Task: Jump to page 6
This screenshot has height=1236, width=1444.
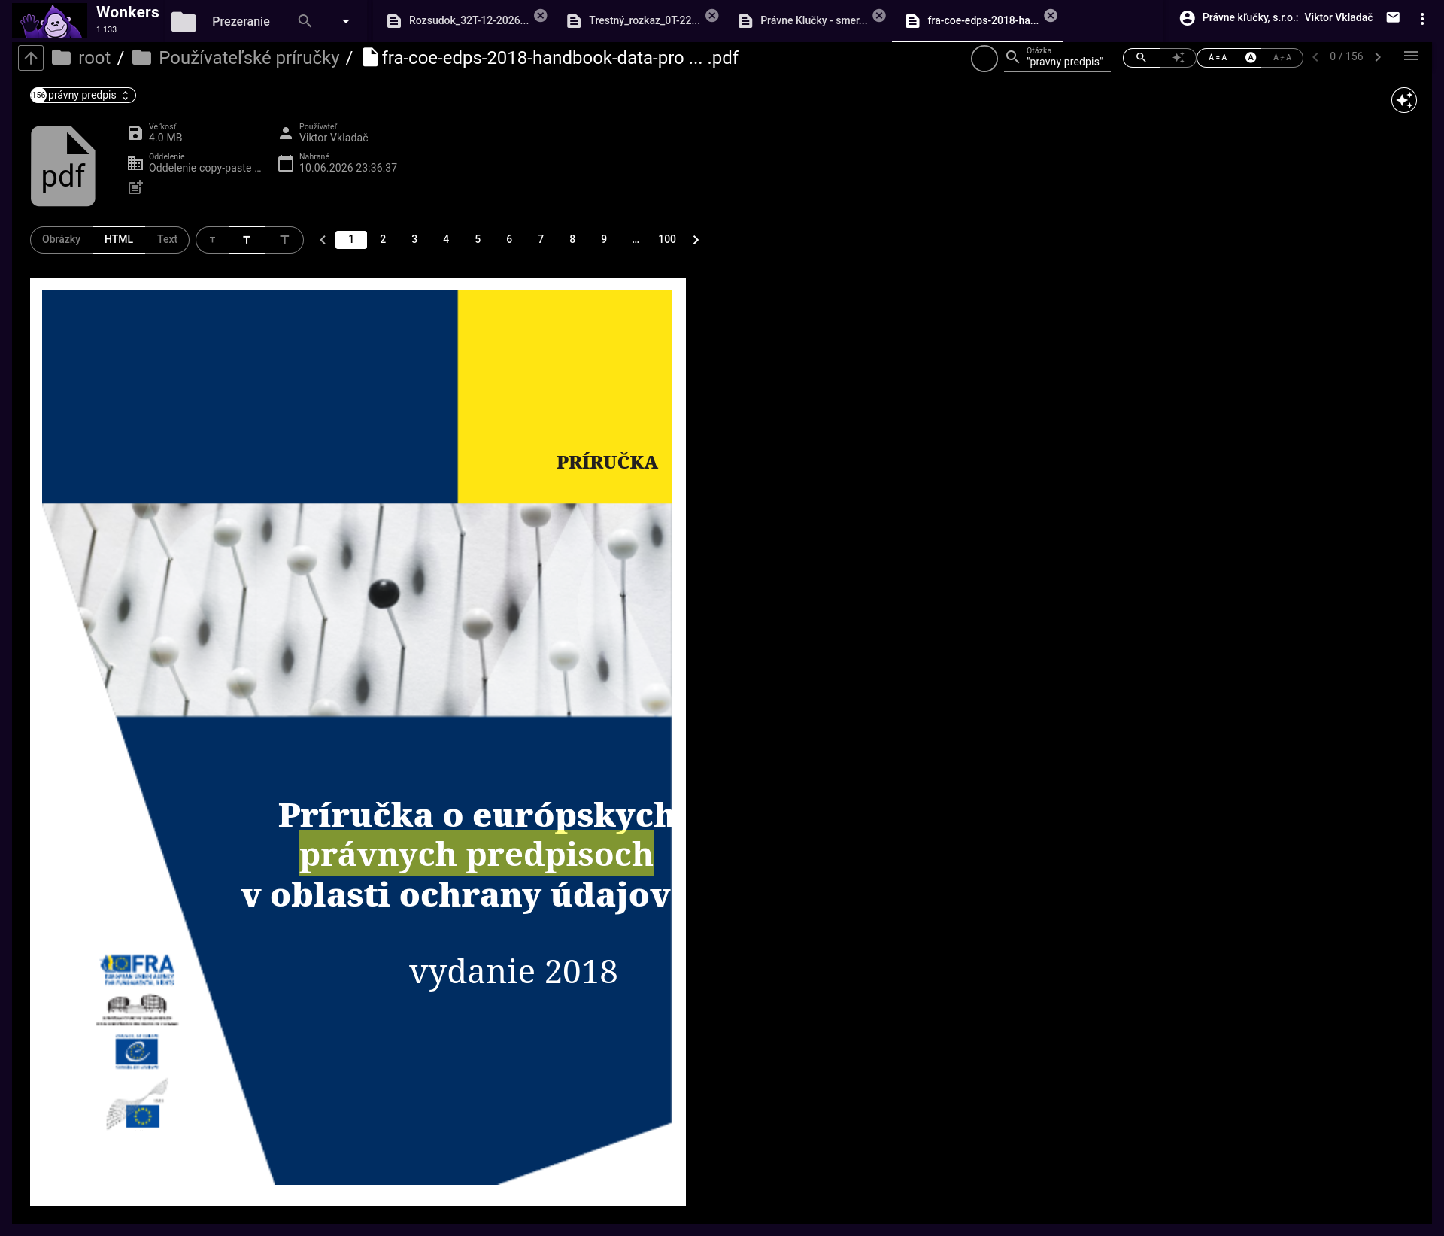Action: pos(509,239)
